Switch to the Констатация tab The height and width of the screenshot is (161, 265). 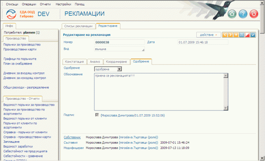(x=75, y=62)
